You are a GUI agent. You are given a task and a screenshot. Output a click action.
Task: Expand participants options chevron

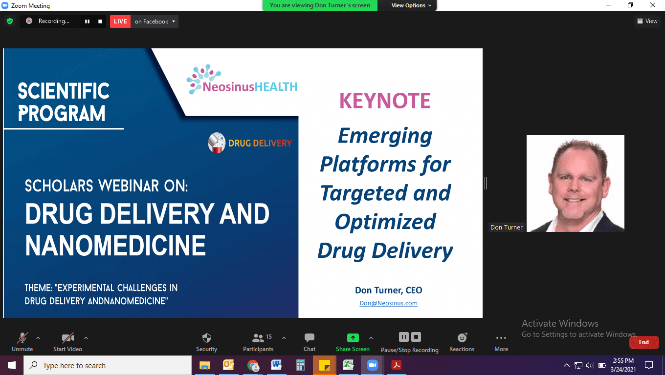pos(284,338)
